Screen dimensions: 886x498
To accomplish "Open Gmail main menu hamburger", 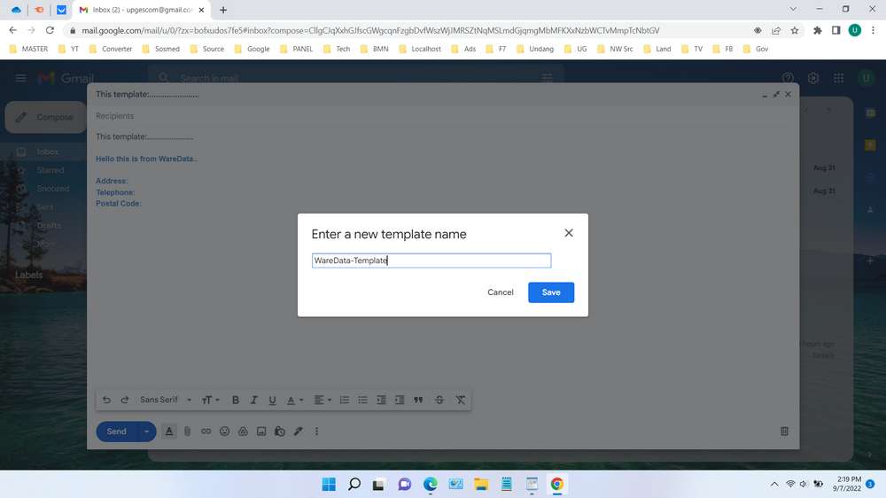I will 21,78.
